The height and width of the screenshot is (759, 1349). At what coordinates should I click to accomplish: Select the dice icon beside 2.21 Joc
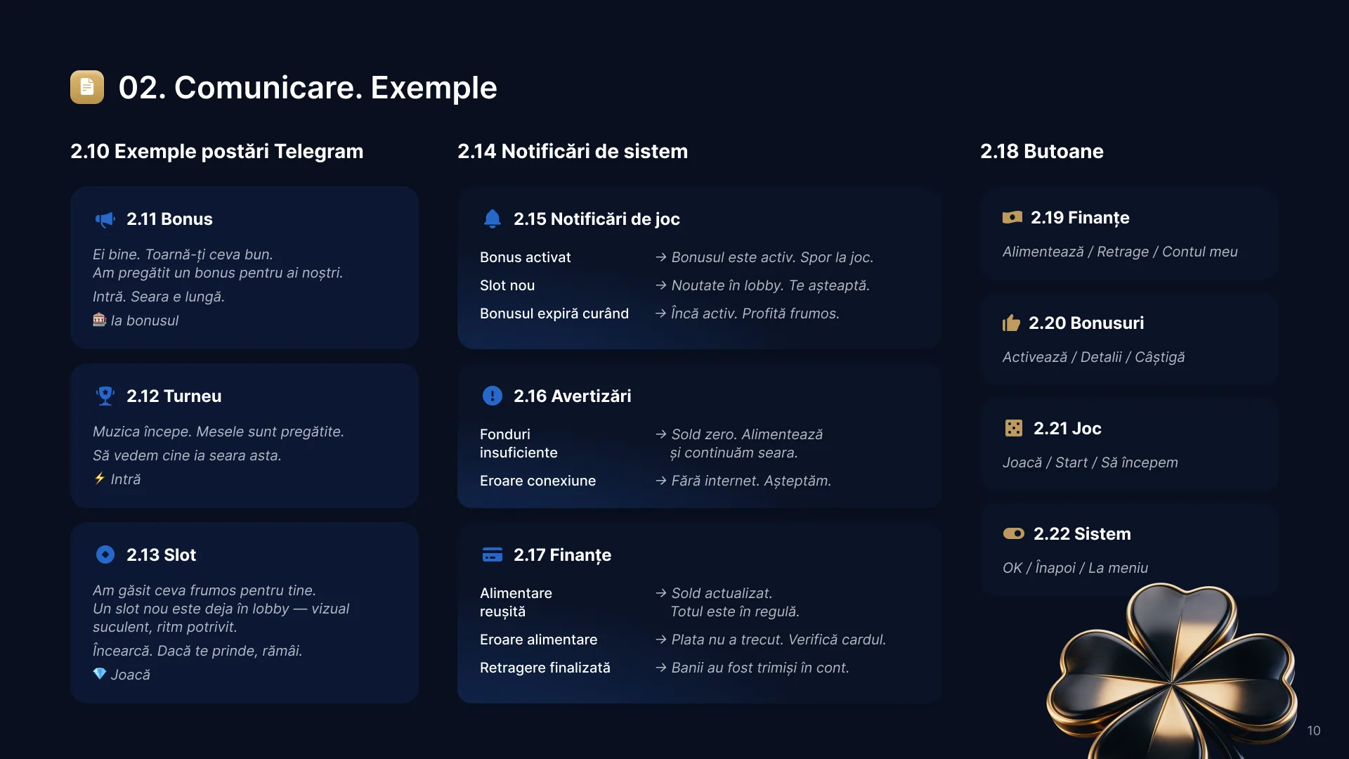pyautogui.click(x=1014, y=429)
